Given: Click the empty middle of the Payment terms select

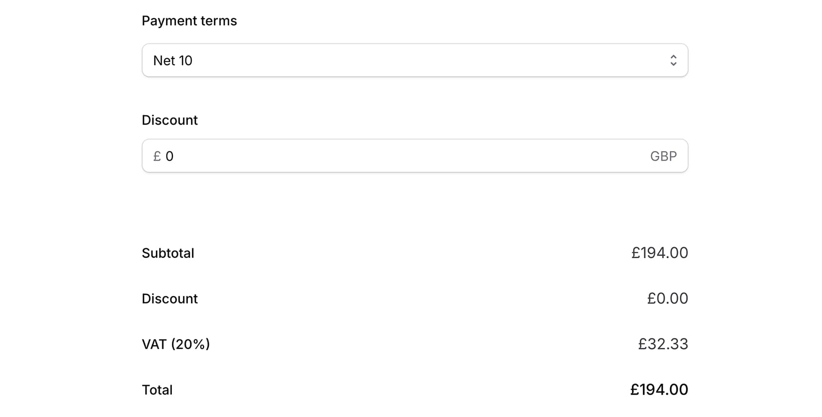Looking at the screenshot, I should (414, 60).
